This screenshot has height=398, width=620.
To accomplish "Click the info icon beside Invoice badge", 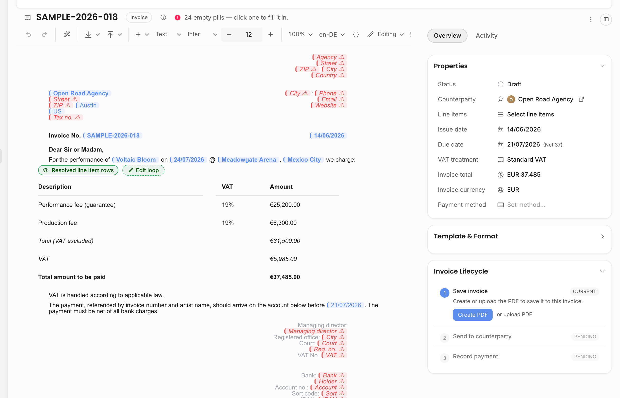I will point(163,17).
